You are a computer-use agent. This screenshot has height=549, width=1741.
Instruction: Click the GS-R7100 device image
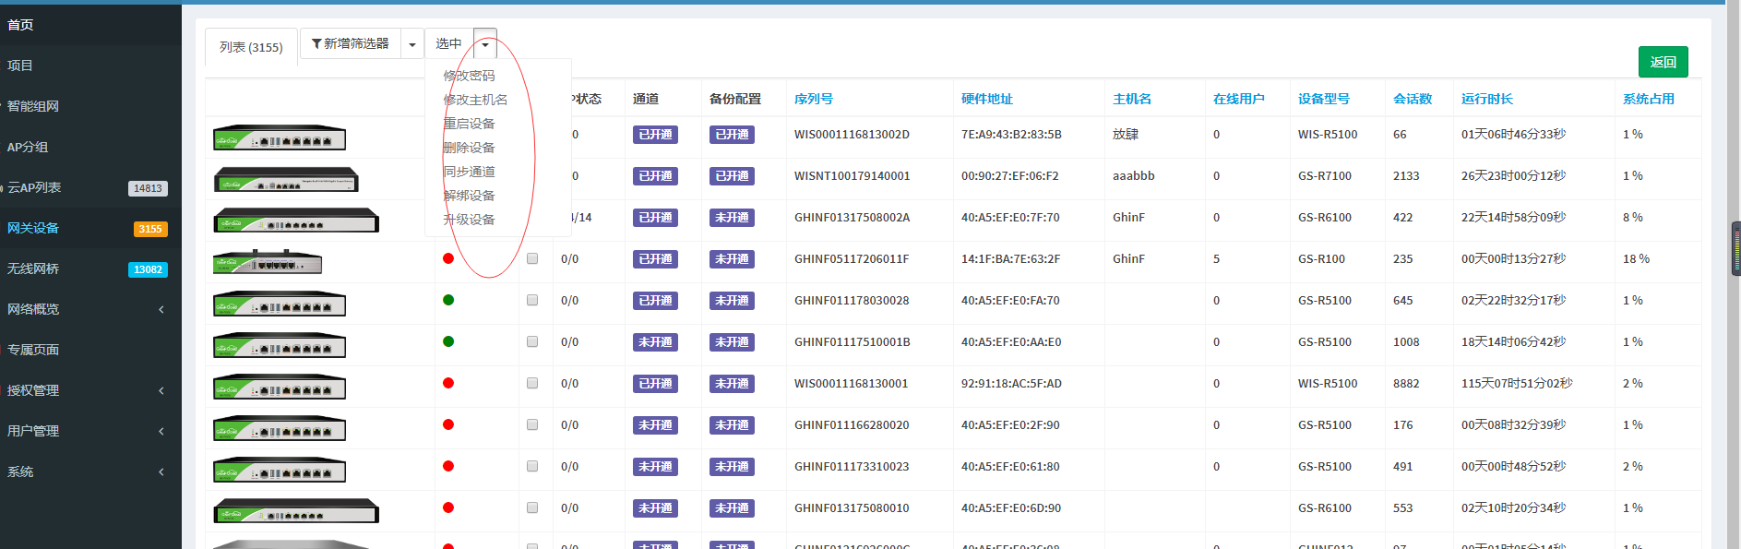(x=285, y=180)
